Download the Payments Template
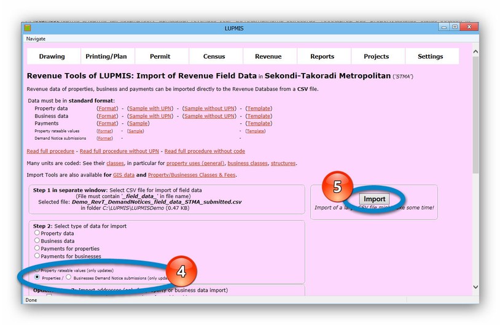 click(259, 123)
